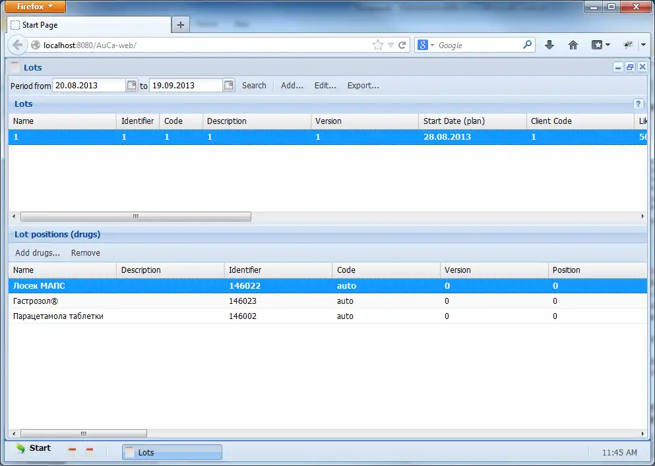Select the Парацетамола таблетки row
Viewport: 655px width, 466px height.
point(328,316)
